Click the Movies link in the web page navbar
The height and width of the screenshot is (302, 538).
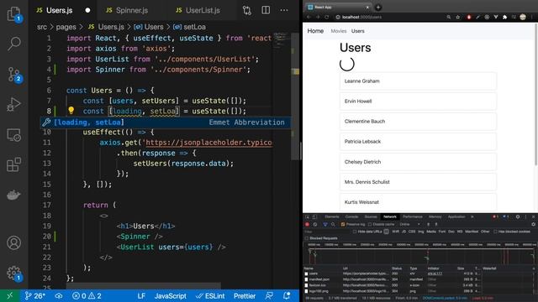coord(338,31)
